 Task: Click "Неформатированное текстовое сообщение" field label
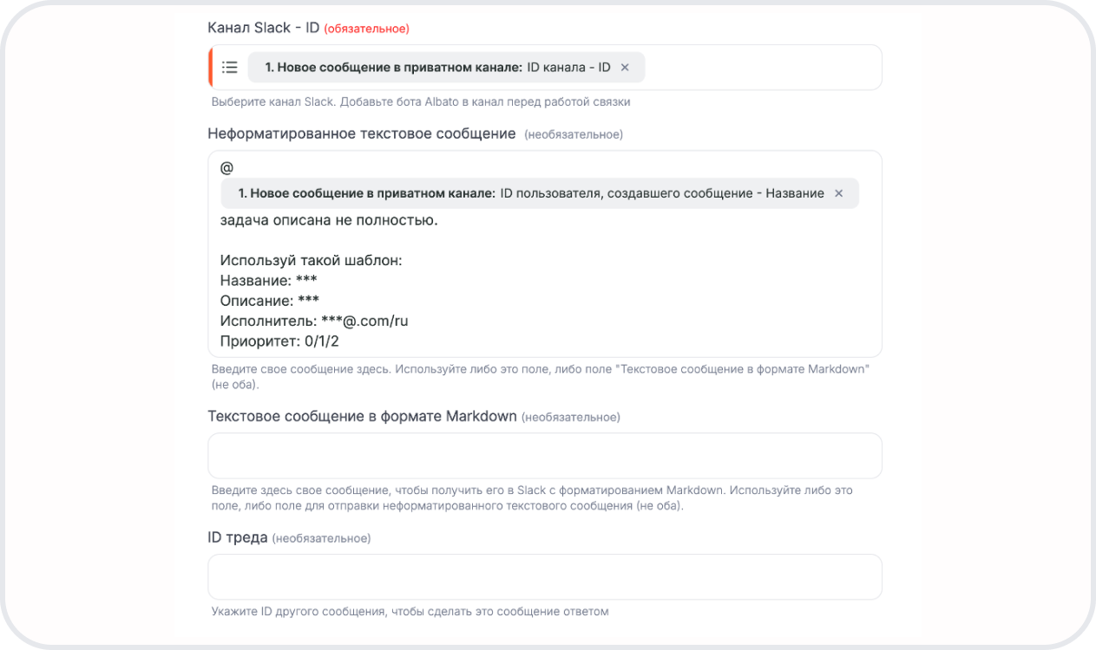point(362,133)
